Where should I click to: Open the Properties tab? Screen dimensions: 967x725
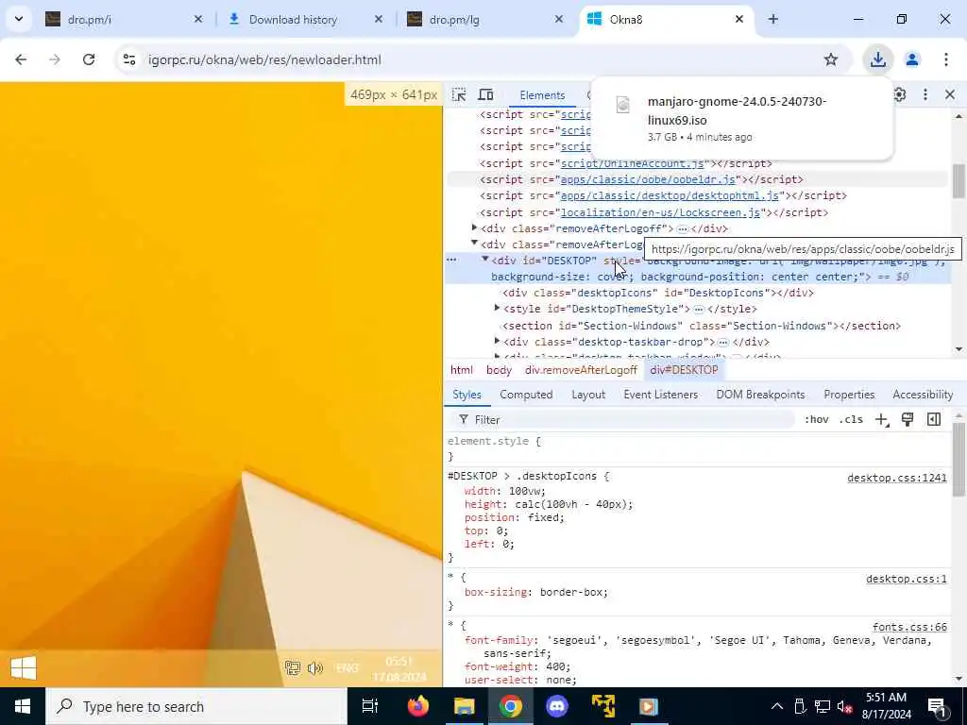click(x=849, y=395)
